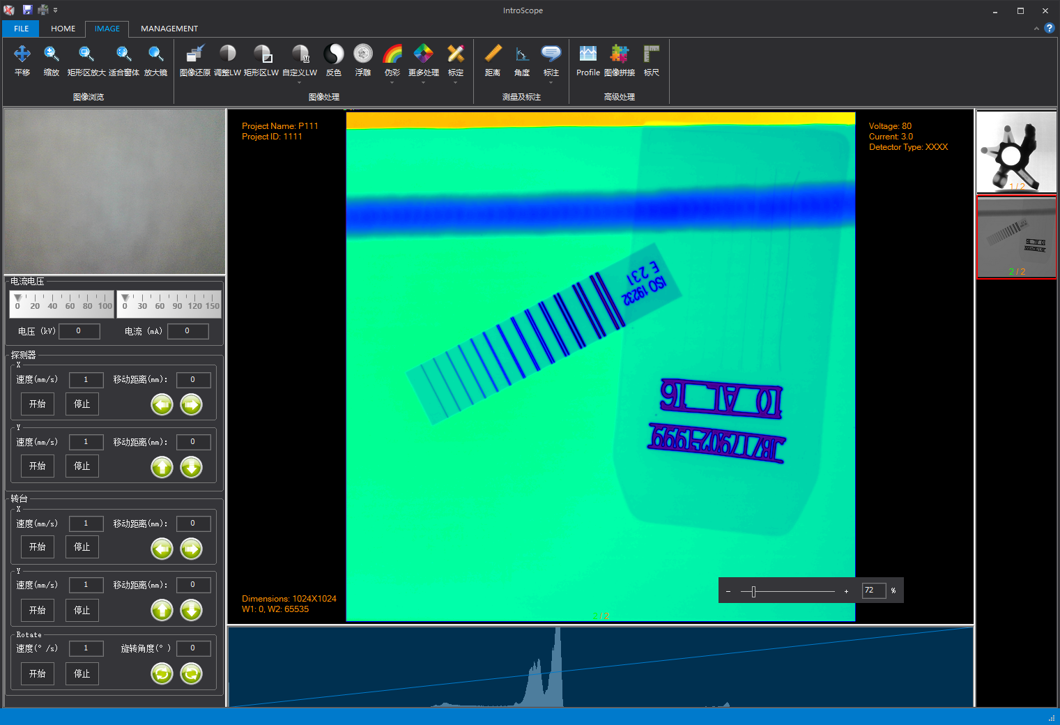This screenshot has width=1060, height=725.
Task: Click the 电流 current mA slider
Action: (x=169, y=304)
